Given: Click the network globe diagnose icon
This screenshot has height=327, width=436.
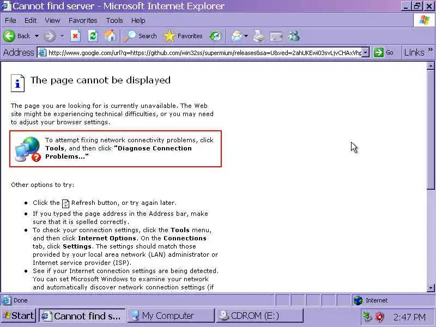Looking at the screenshot, I should coord(28,149).
